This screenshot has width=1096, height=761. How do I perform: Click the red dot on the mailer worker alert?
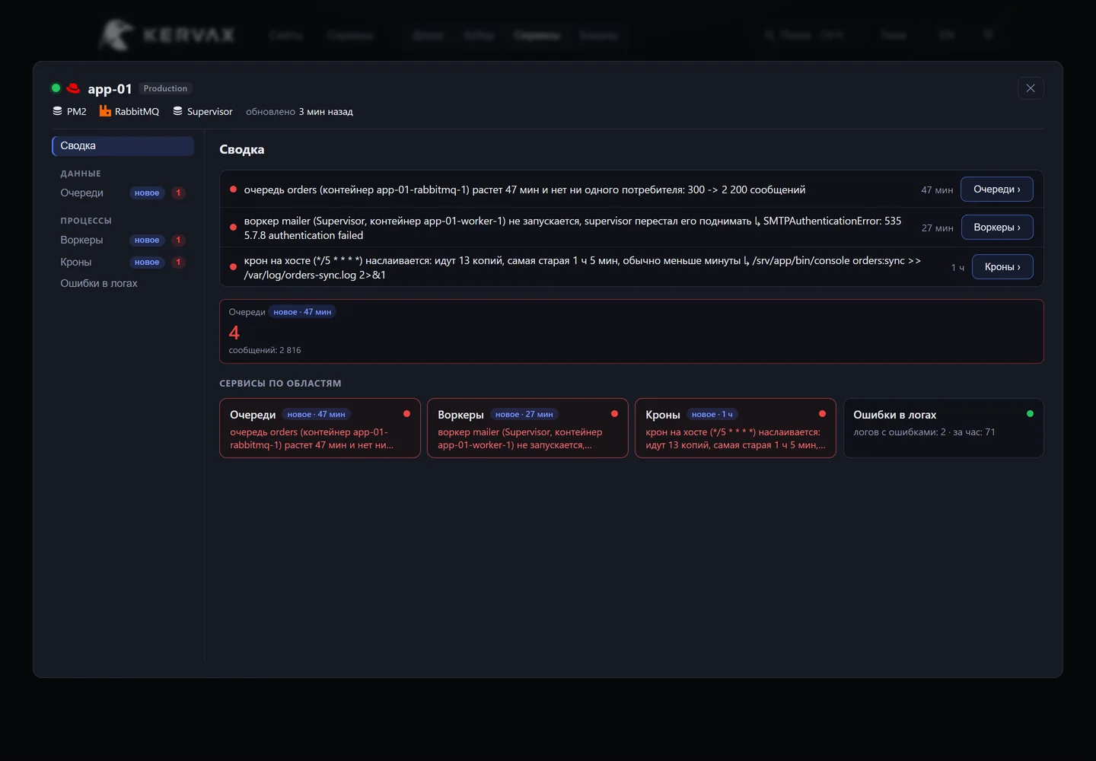click(233, 228)
